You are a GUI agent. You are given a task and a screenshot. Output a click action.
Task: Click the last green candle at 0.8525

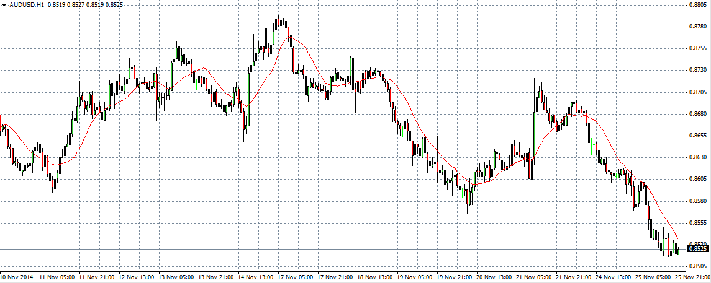click(679, 251)
